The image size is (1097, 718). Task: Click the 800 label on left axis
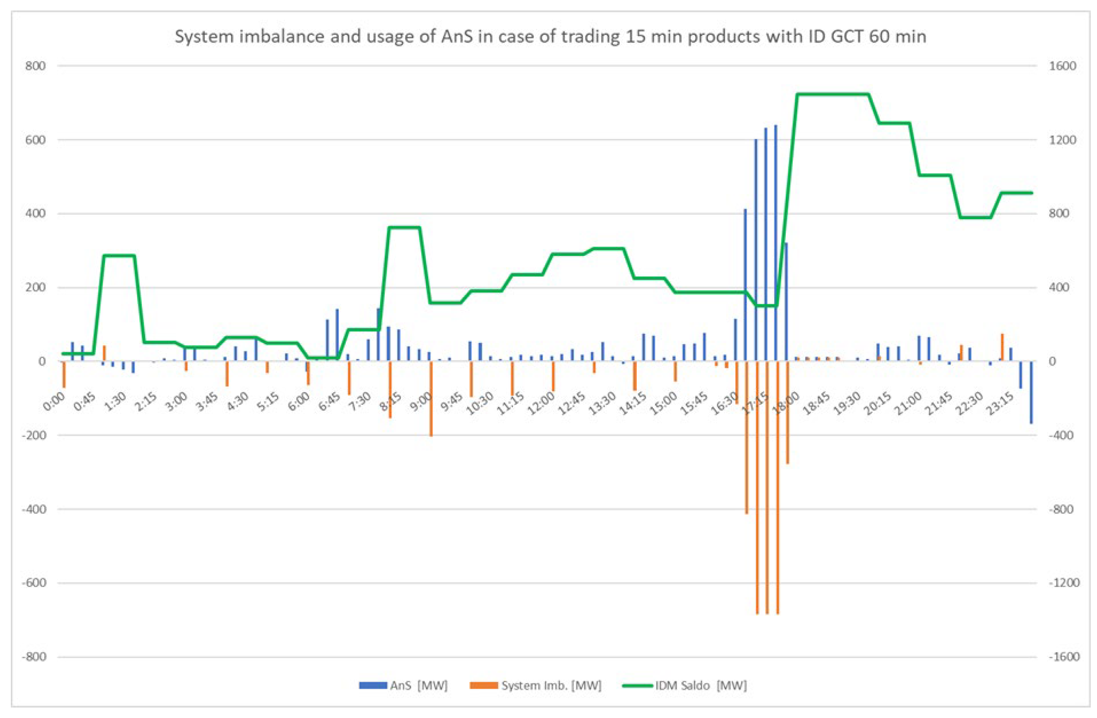(x=35, y=66)
